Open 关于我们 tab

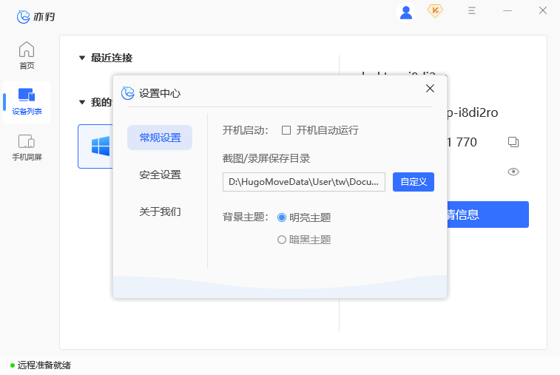click(160, 212)
